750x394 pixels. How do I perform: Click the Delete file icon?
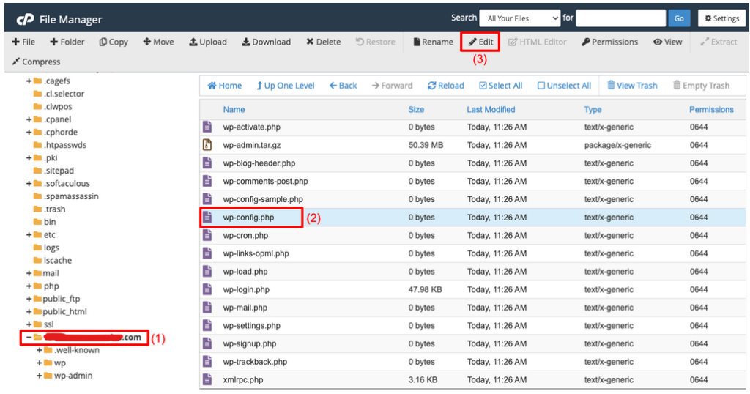click(311, 42)
